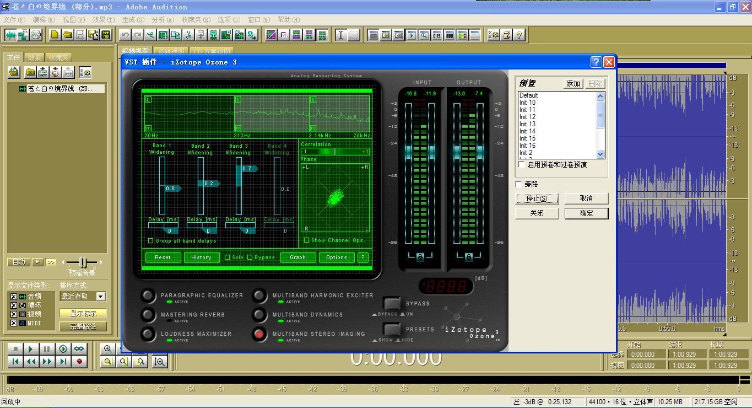752x408 pixels.
Task: Click the transport Pause button
Action: pos(47,348)
